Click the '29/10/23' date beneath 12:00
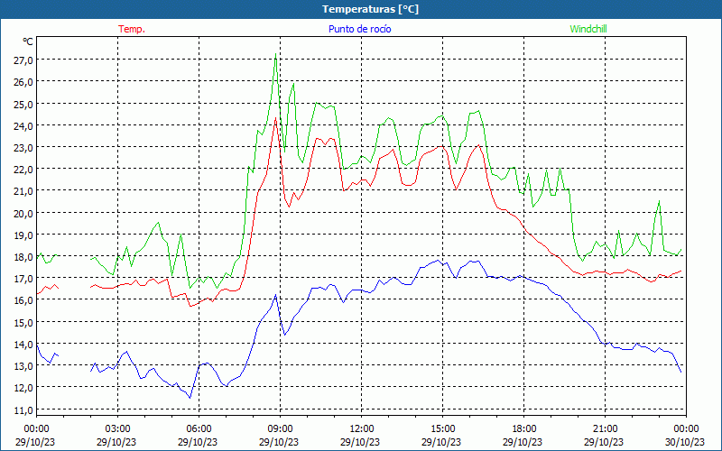 point(360,442)
